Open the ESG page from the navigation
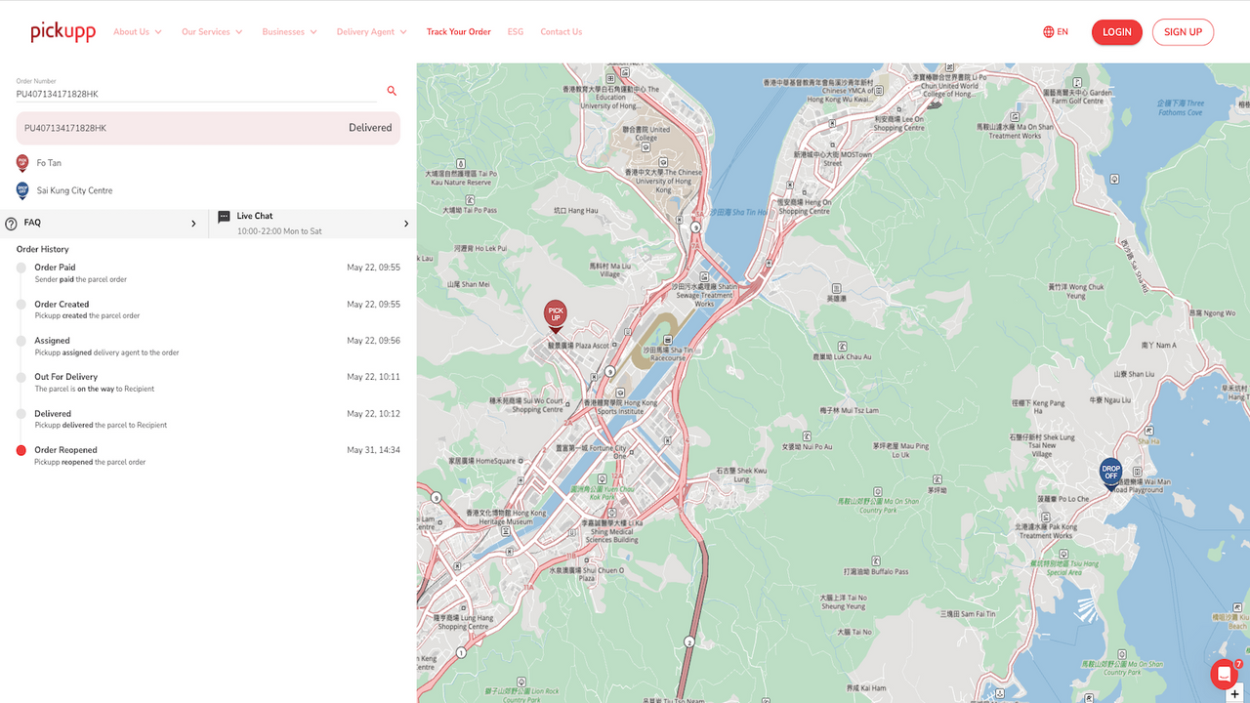Viewport: 1250px width, 703px height. [516, 31]
